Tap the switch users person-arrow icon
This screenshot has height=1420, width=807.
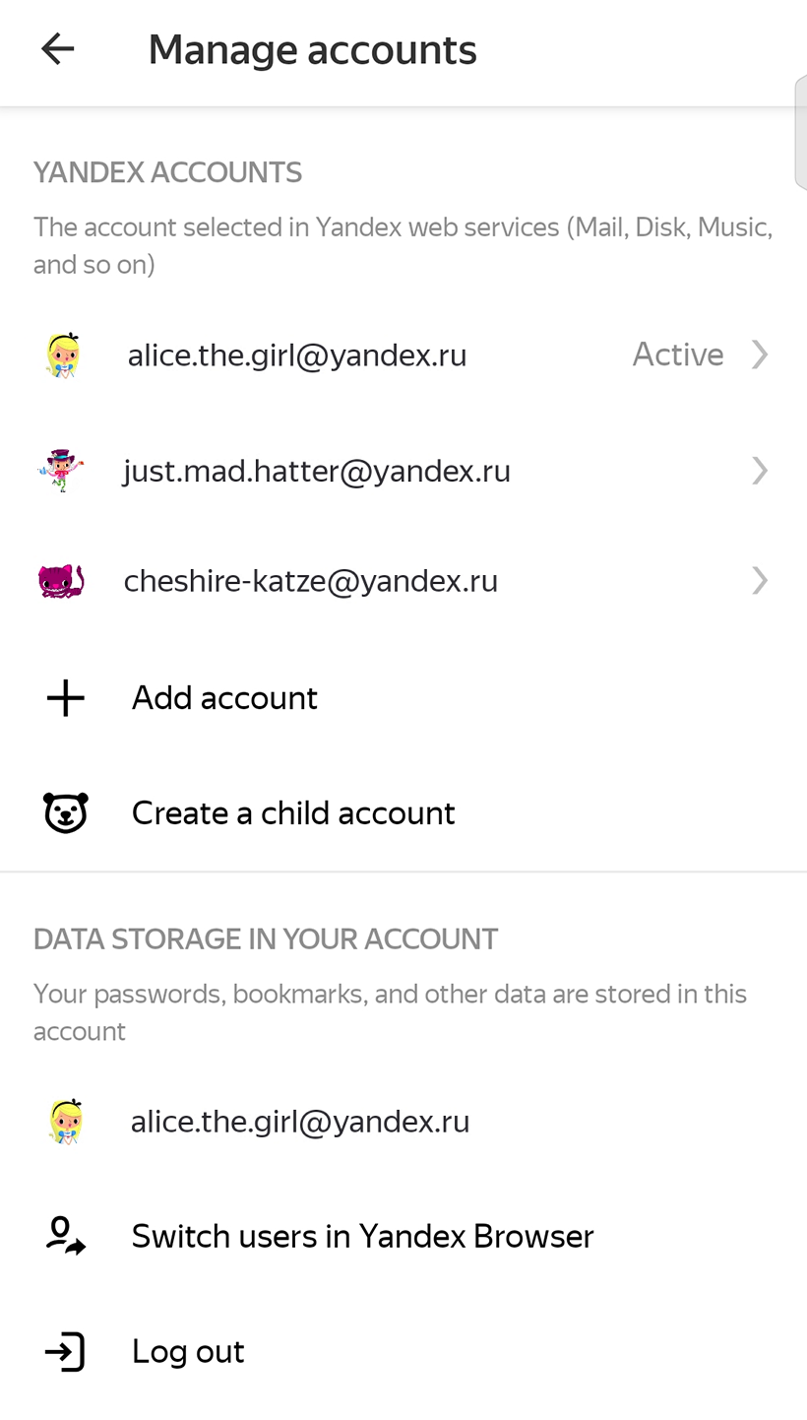coord(66,1236)
